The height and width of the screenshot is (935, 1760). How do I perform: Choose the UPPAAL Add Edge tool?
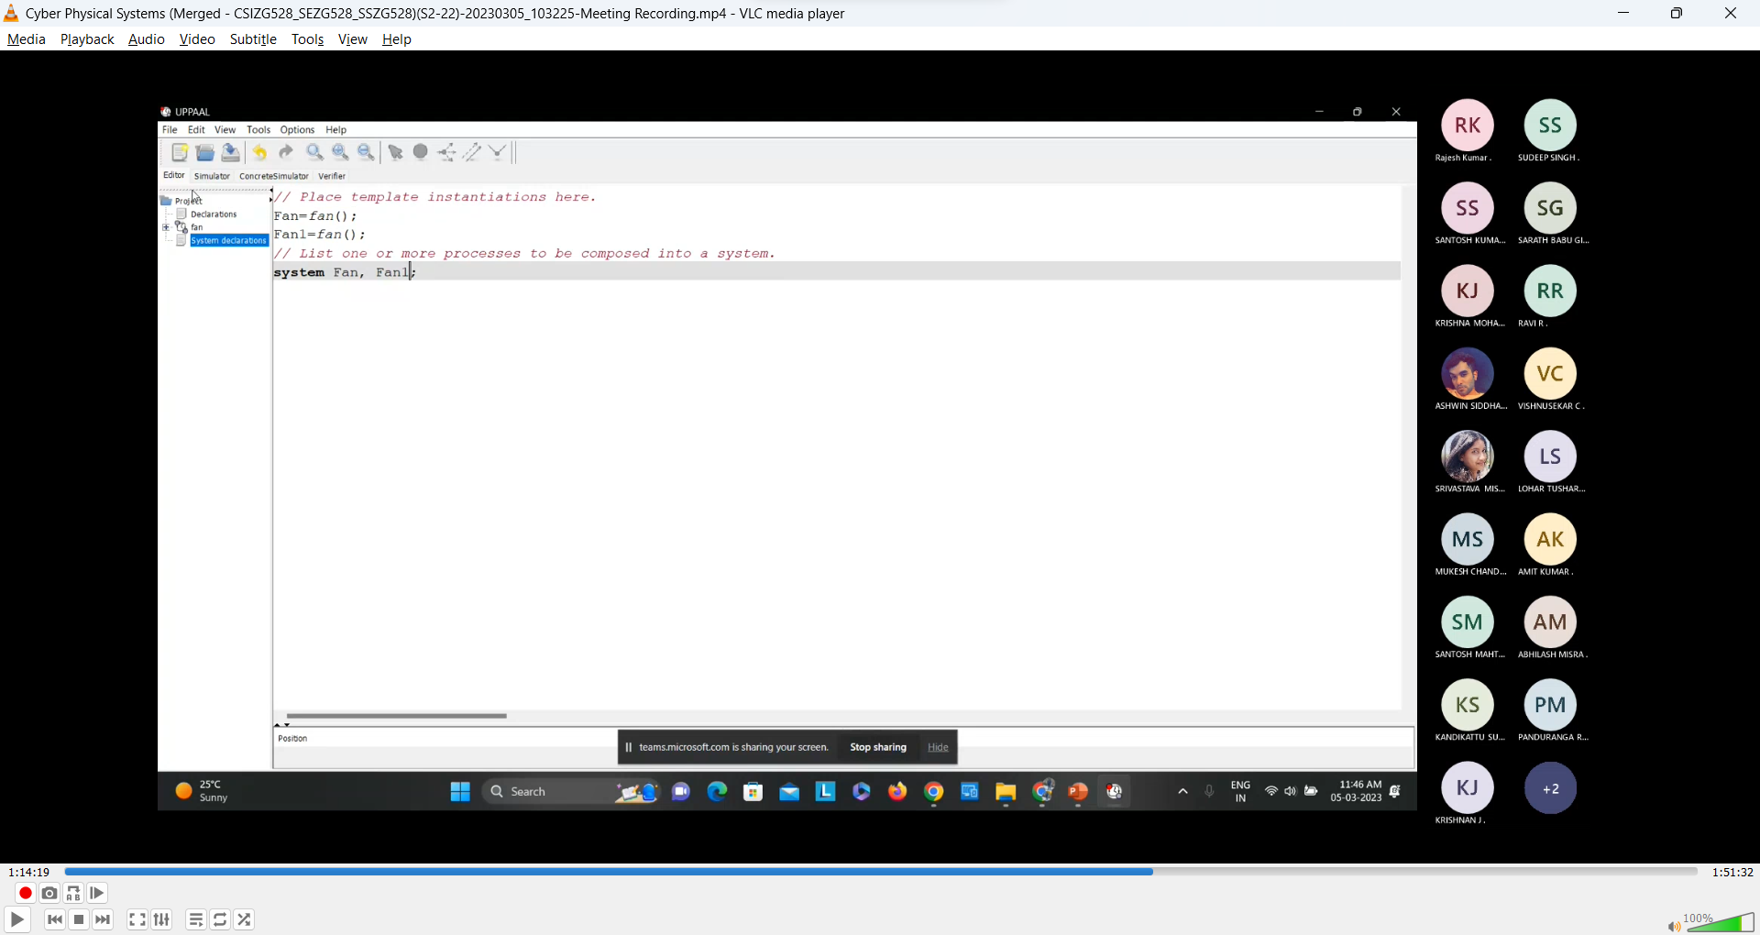click(x=472, y=152)
